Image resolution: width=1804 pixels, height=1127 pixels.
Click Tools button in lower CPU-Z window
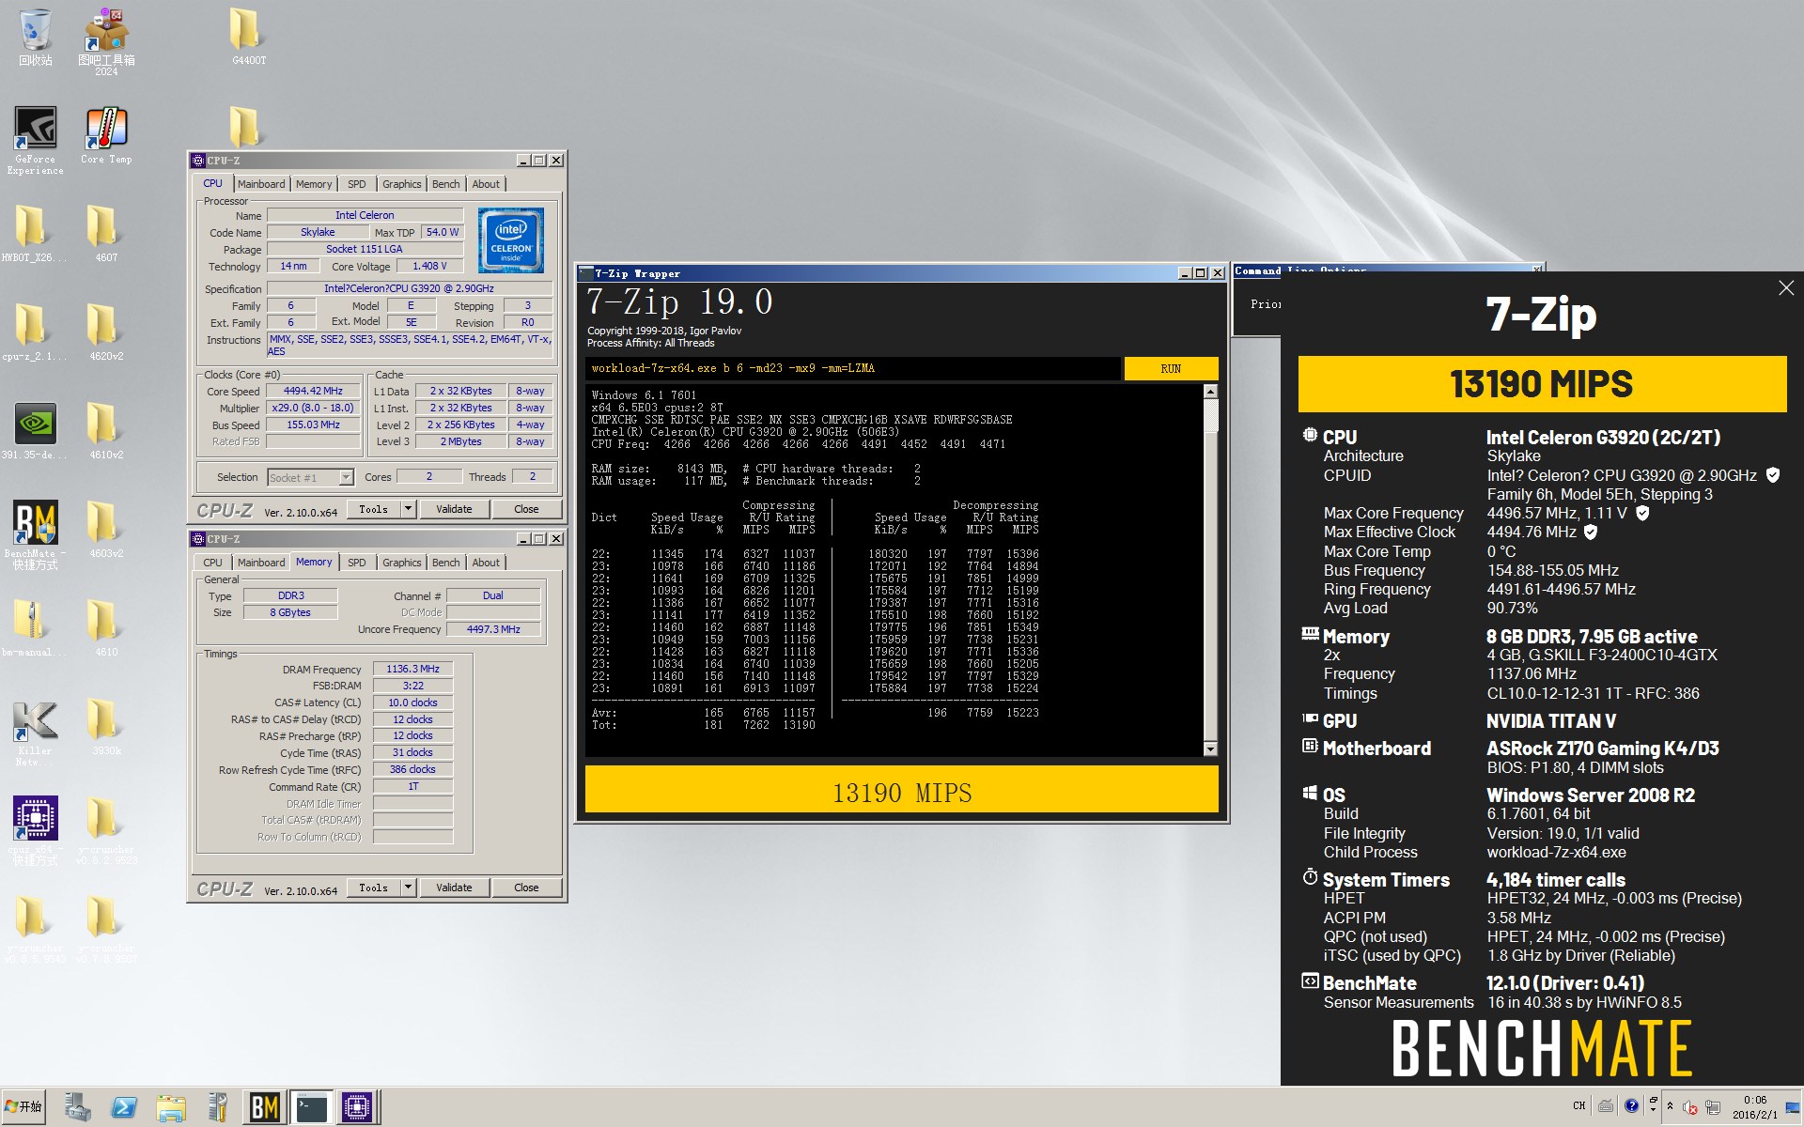pyautogui.click(x=373, y=888)
